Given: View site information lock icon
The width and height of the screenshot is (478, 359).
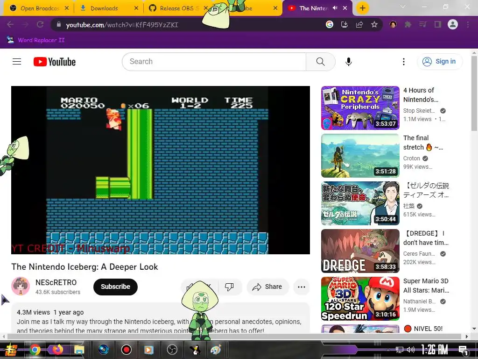Looking at the screenshot, I should tap(59, 24).
